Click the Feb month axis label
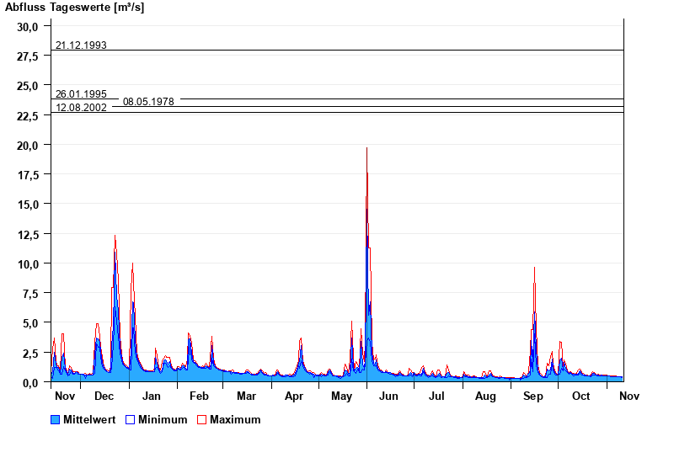 click(199, 396)
